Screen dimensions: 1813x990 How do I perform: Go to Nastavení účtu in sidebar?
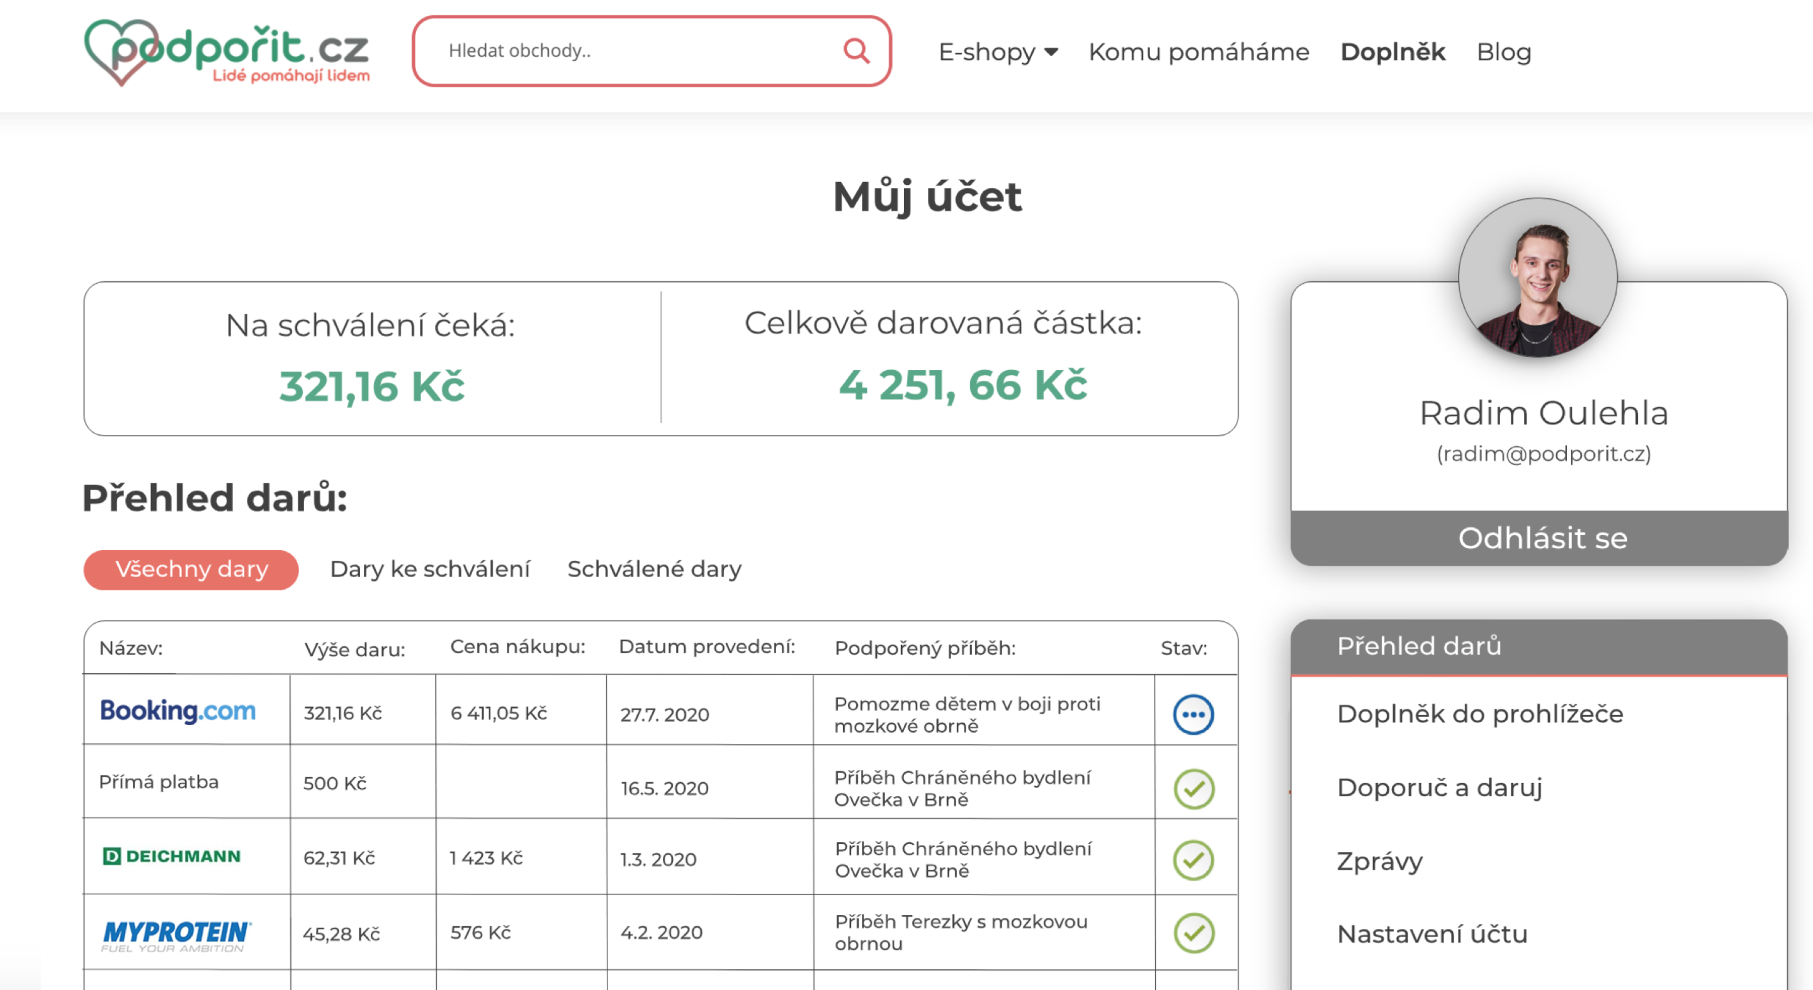tap(1432, 935)
